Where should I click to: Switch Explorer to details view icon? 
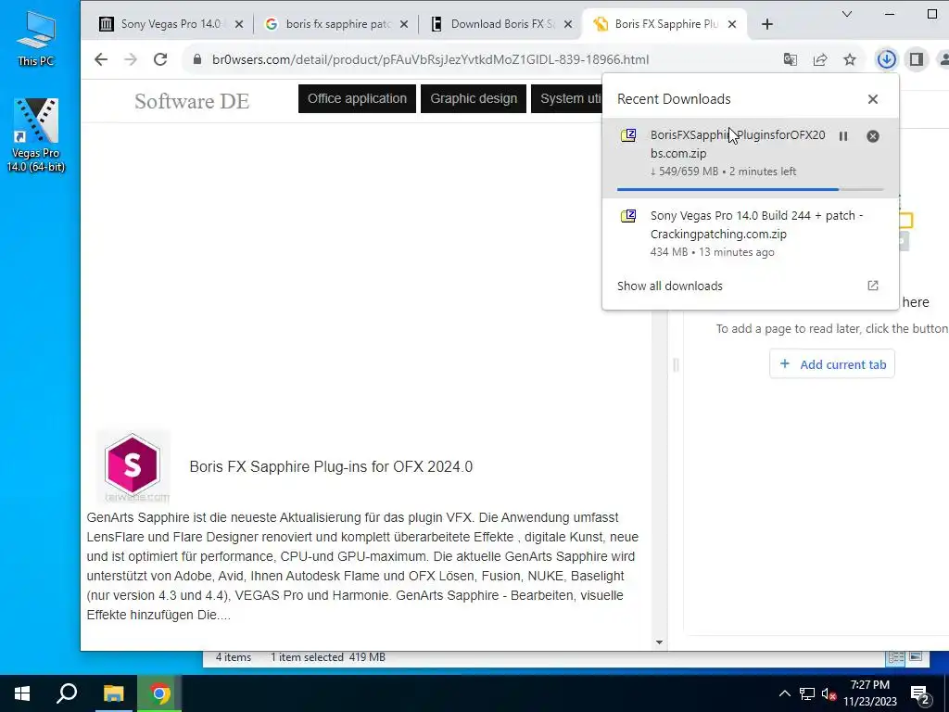point(896,657)
